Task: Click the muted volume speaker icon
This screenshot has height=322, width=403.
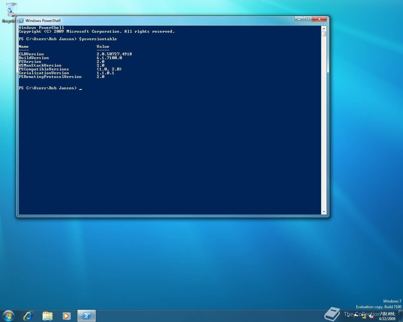Action: (371, 316)
